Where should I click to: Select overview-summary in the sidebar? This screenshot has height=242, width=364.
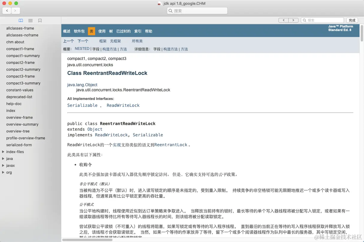click(x=22, y=124)
